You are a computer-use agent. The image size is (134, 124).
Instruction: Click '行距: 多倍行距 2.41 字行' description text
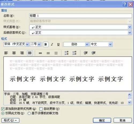pos(28,97)
